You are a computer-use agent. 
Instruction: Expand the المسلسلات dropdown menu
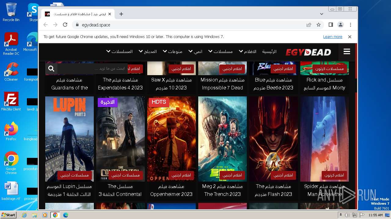119,52
